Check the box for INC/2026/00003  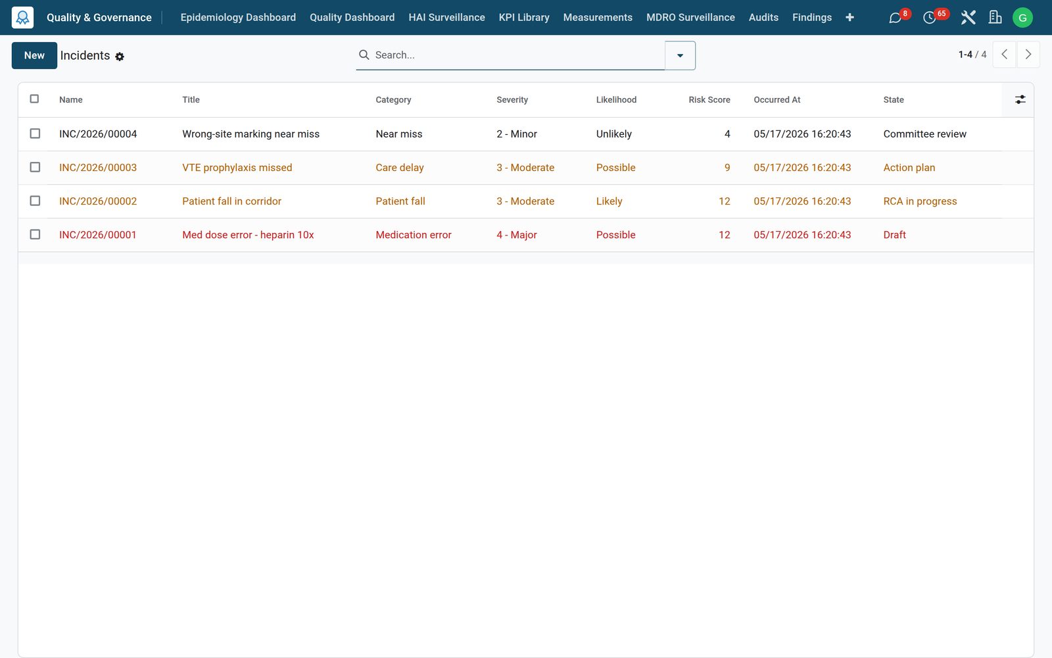(x=36, y=167)
